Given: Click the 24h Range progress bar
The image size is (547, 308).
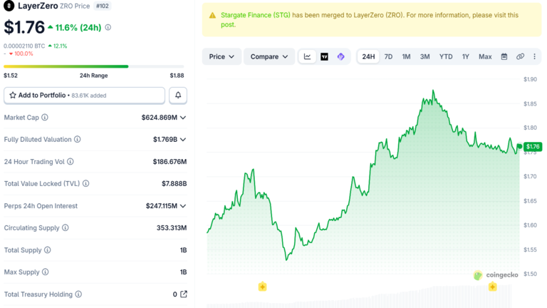Looking at the screenshot, I should pos(93,66).
